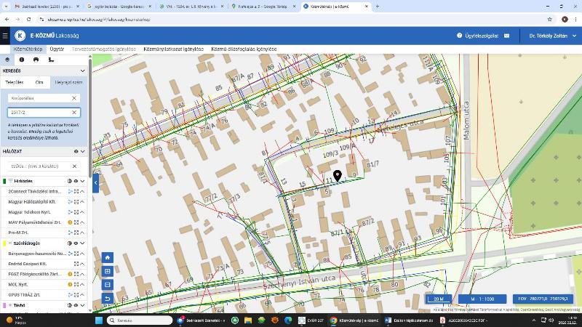Click the undo previous view map button
This screenshot has height=327, width=582.
coord(108,299)
